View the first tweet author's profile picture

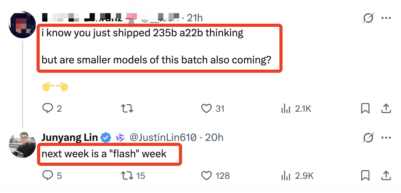click(x=22, y=24)
